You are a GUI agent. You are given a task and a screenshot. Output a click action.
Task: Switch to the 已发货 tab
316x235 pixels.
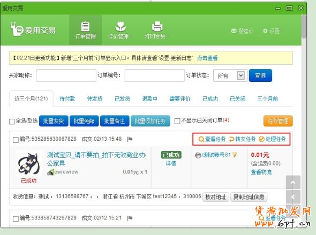coord(122,98)
